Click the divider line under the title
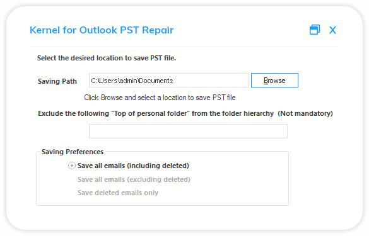 pyautogui.click(x=184, y=47)
